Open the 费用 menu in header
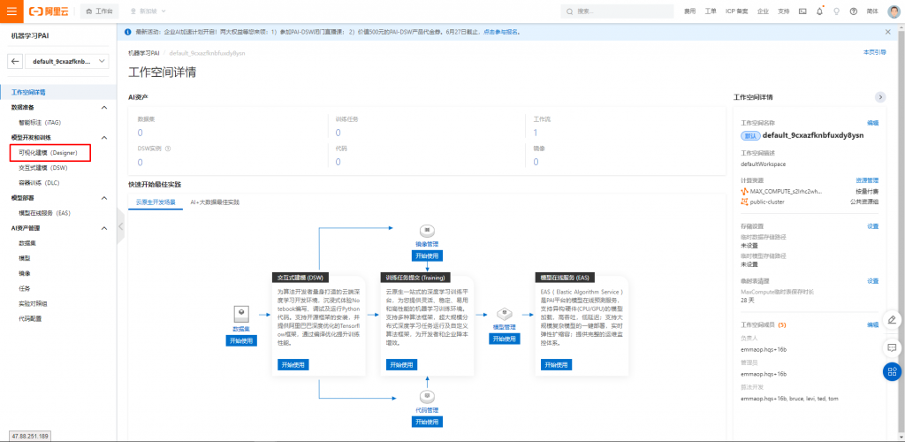This screenshot has width=905, height=442. [x=689, y=11]
